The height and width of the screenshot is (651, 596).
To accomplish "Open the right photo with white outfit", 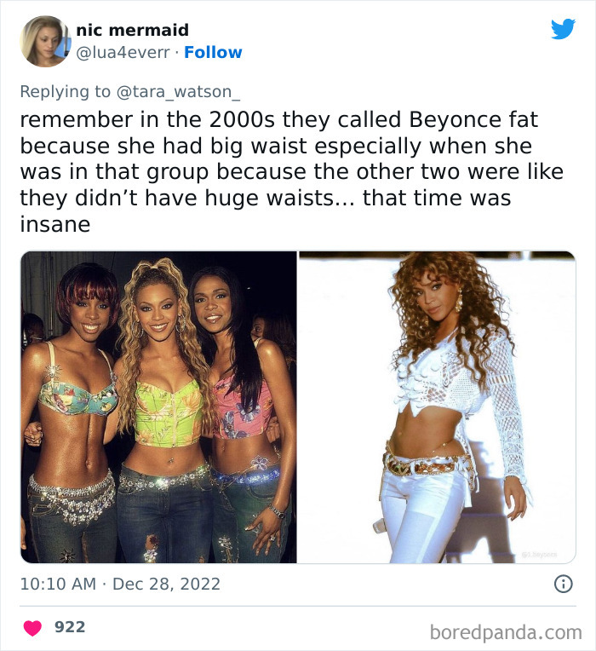I will click(438, 407).
